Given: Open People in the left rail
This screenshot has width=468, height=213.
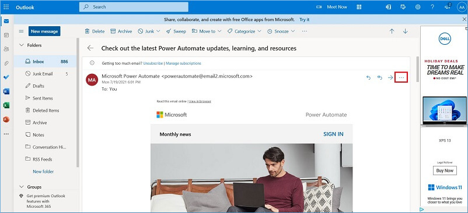Looking at the screenshot, I should click(6, 49).
